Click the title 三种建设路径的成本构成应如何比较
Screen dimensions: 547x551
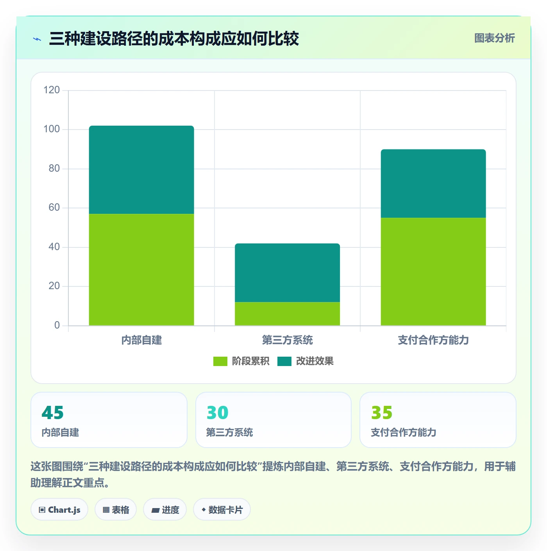pos(174,39)
